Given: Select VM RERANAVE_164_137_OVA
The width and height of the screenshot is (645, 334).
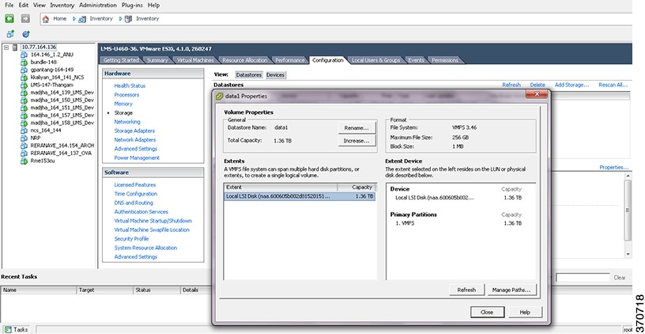Looking at the screenshot, I should [x=61, y=154].
